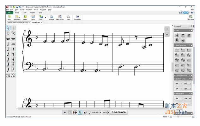
Task: Close the He's a Pirate tab
Action: tap(41, 22)
